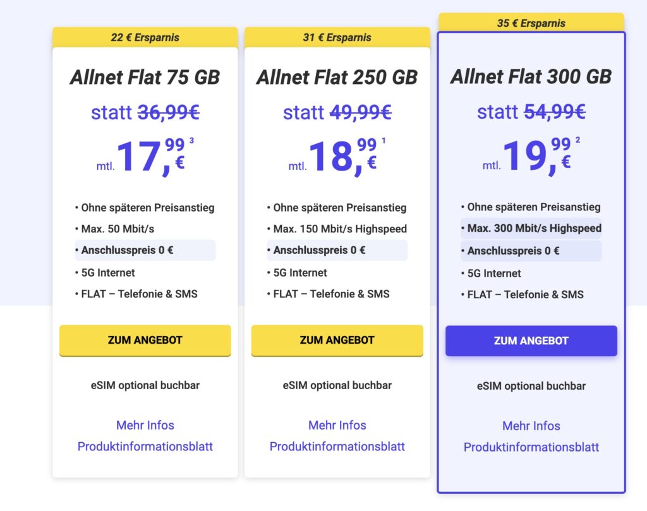Click the 31 € Ersparnis yellow banner
Image resolution: width=647 pixels, height=511 pixels.
click(x=337, y=37)
